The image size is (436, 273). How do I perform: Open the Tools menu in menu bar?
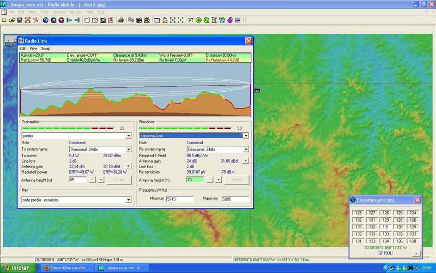44,11
